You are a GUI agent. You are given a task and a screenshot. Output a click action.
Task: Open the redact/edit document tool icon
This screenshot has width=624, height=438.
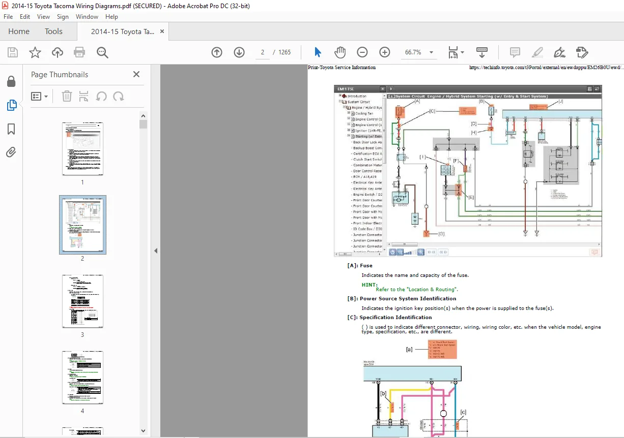582,52
